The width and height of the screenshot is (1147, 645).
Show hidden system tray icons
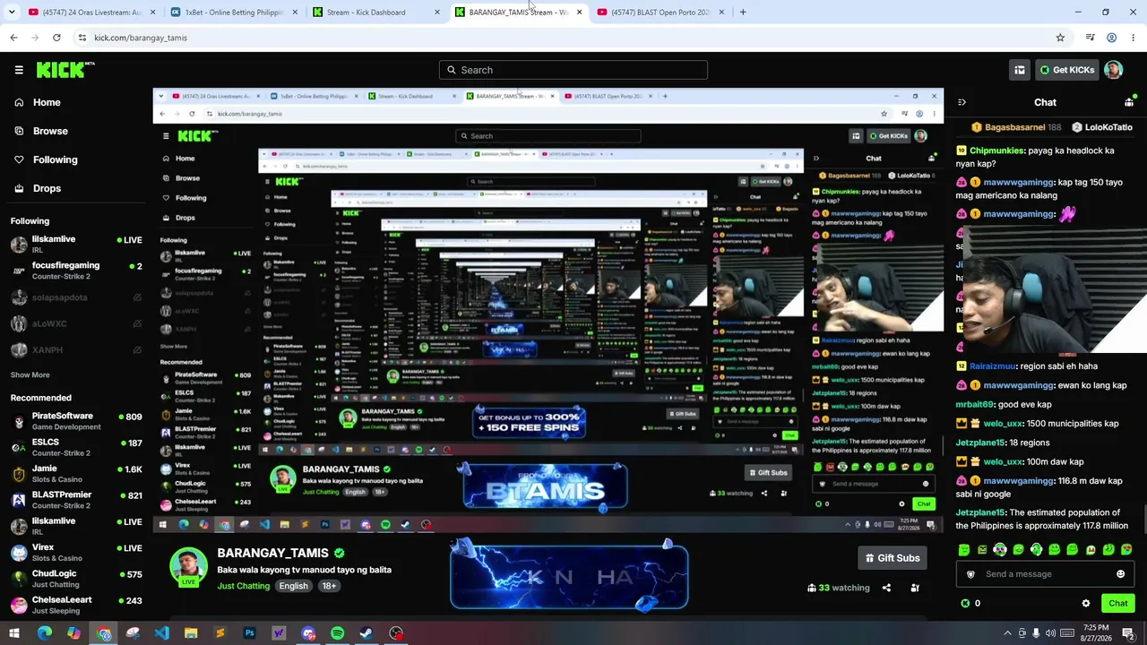pyautogui.click(x=1007, y=634)
